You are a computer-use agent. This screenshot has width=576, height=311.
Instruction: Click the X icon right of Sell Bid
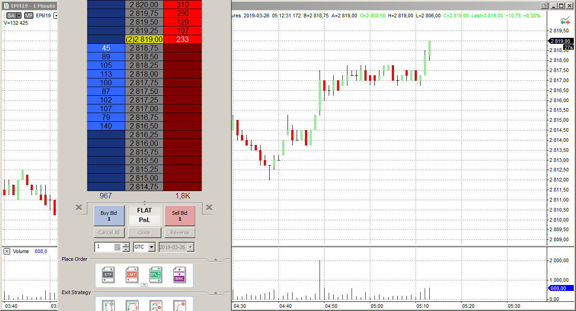point(209,207)
